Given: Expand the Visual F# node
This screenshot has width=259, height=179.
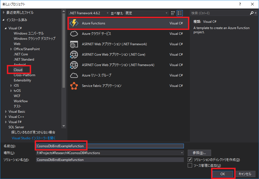Looking at the screenshot, I should tap(6, 122).
